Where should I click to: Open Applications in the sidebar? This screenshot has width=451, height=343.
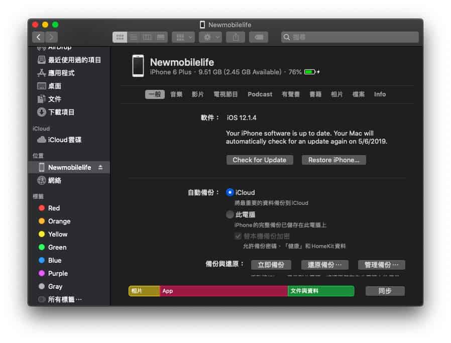pyautogui.click(x=56, y=73)
